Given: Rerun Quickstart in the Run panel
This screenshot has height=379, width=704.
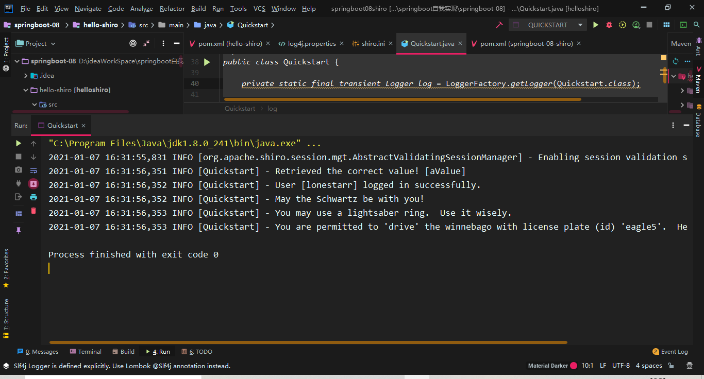Looking at the screenshot, I should [x=19, y=143].
